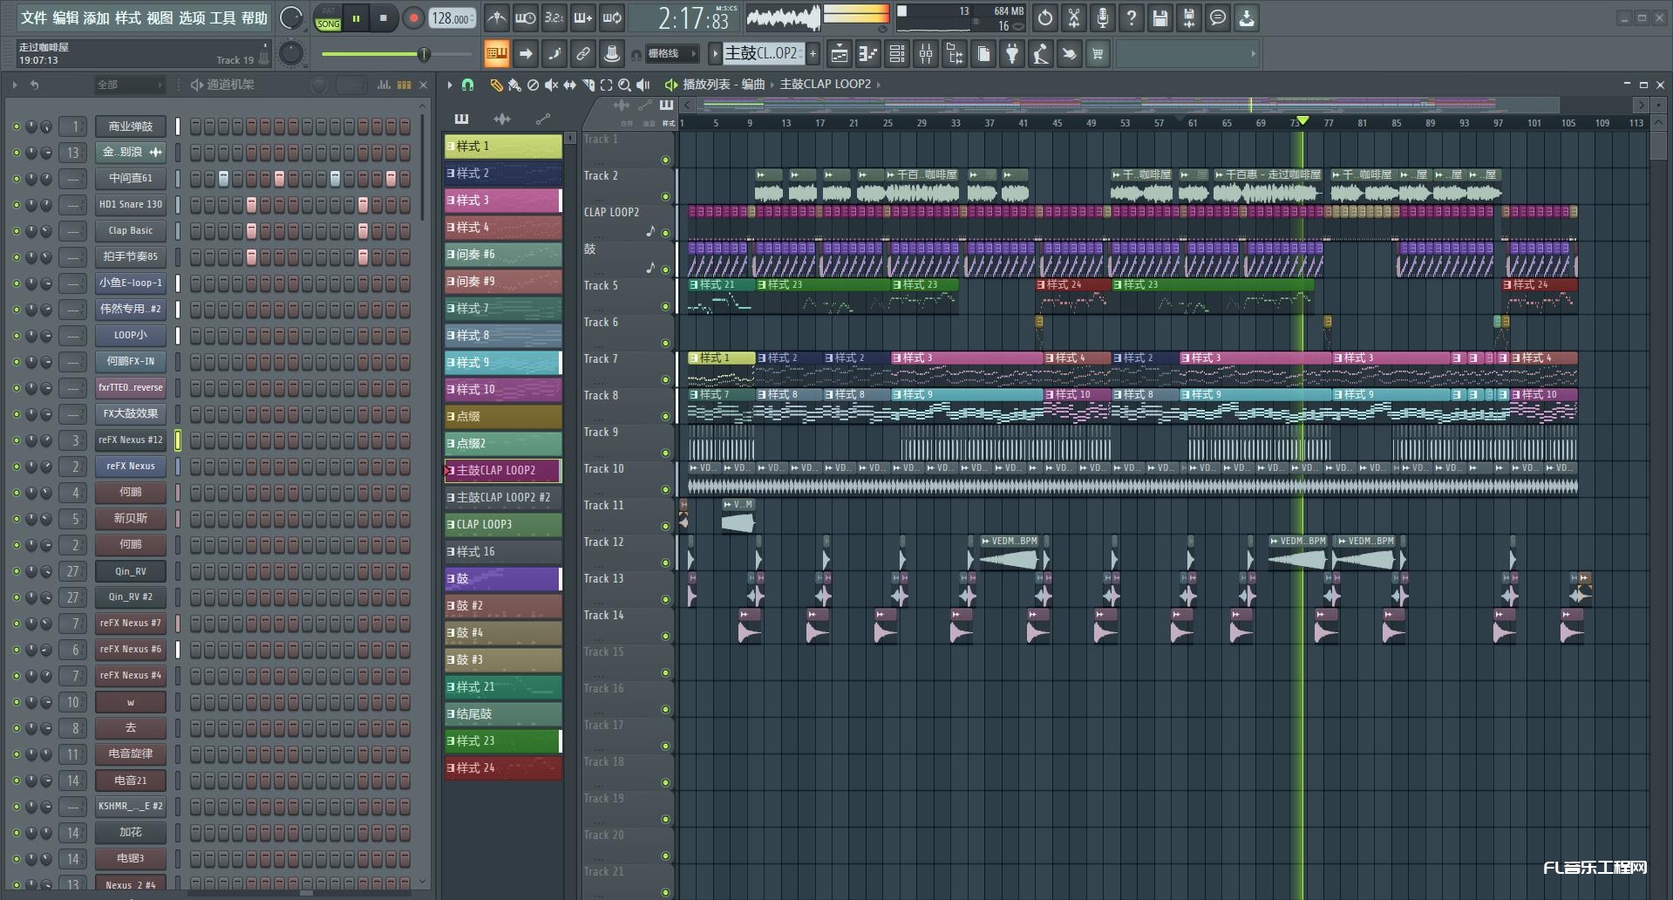
Task: Toggle the playlist snap magnet icon
Action: point(467,85)
